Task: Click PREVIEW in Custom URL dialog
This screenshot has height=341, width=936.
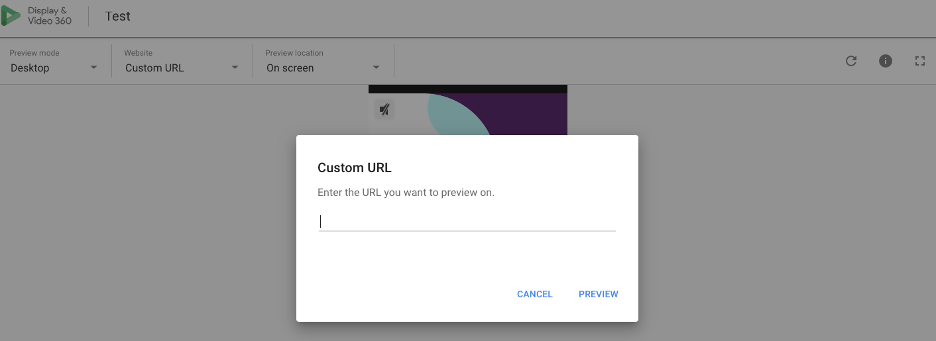Action: pyautogui.click(x=599, y=294)
